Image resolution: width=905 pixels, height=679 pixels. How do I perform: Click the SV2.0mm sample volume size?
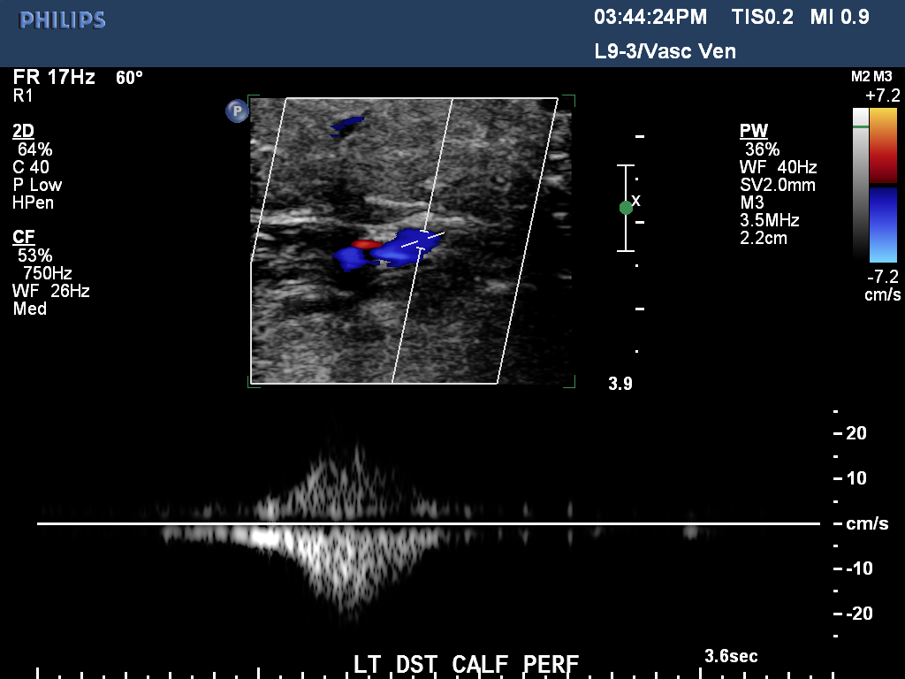pyautogui.click(x=777, y=186)
